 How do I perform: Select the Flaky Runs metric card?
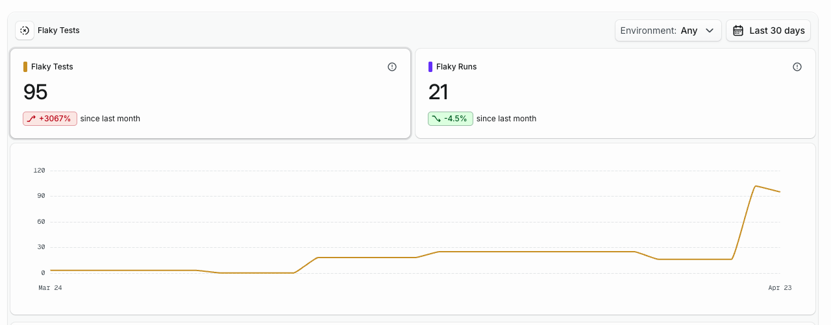615,93
